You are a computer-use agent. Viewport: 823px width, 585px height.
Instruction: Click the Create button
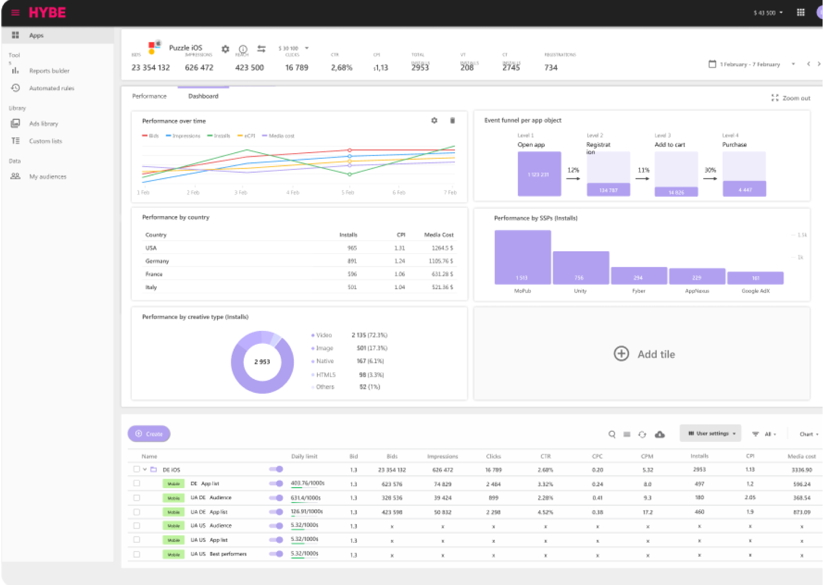pos(149,434)
